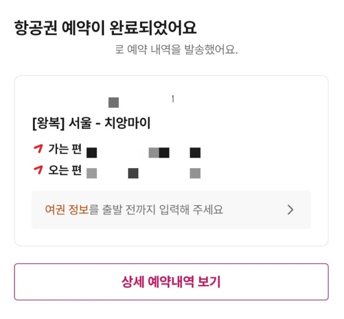Click the first gray block in 오는 편 row
Image resolution: width=344 pixels, height=319 pixels.
92,174
